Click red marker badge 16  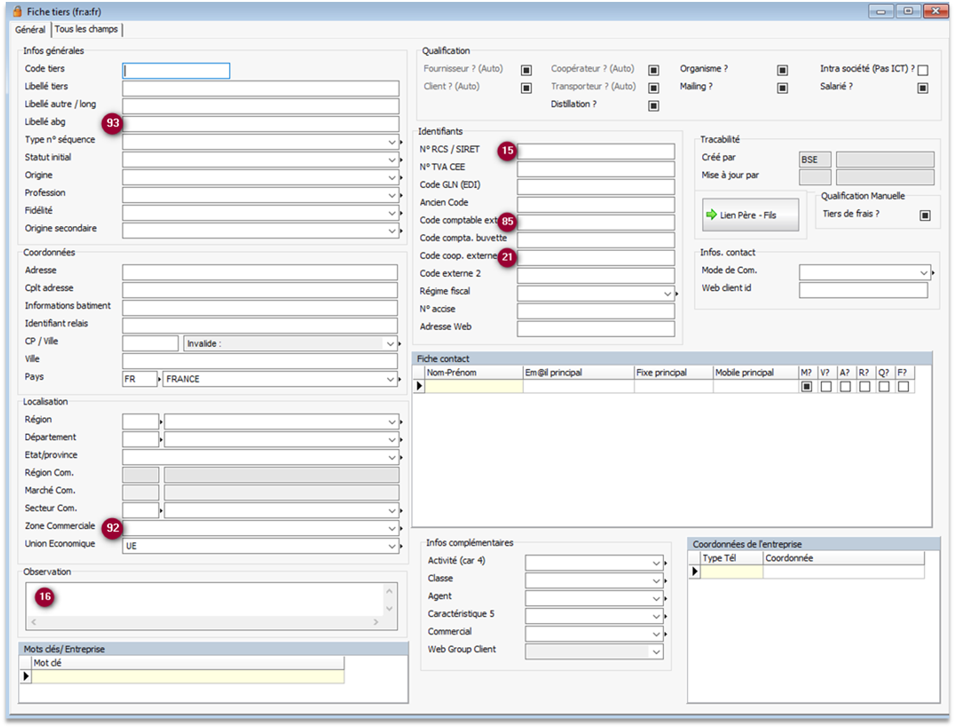[45, 597]
